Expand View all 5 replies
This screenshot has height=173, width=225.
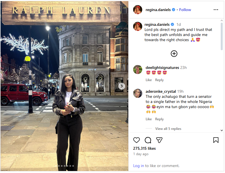click(x=168, y=129)
